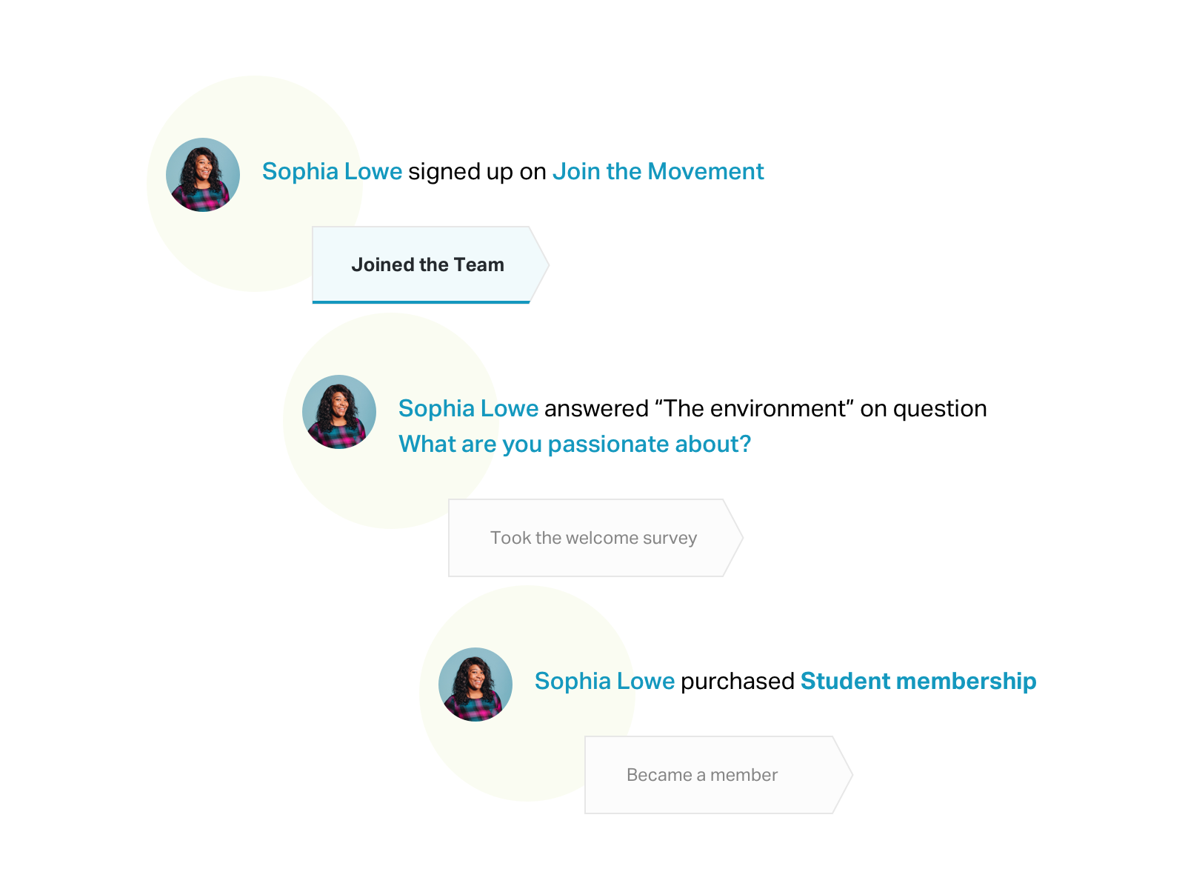
Task: Select Sophia Lowe's photo next to survey answer
Action: click(339, 412)
